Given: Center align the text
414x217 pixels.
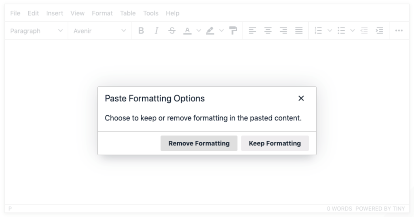Looking at the screenshot, I should [x=268, y=31].
